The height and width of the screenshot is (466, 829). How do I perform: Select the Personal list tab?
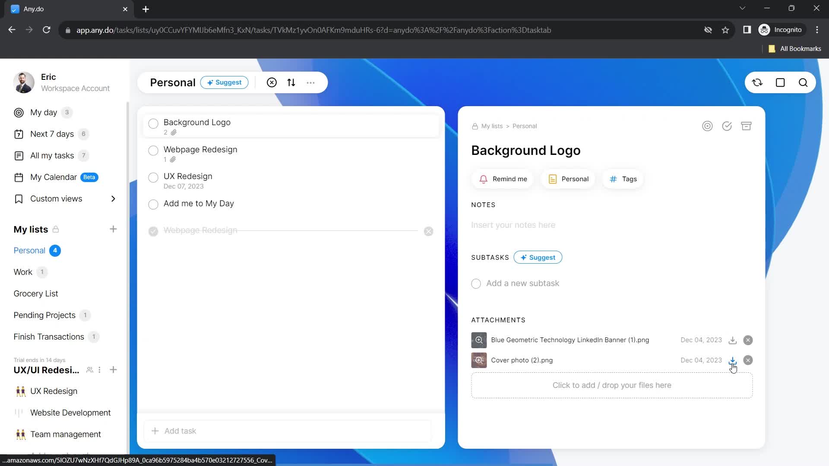pos(29,250)
